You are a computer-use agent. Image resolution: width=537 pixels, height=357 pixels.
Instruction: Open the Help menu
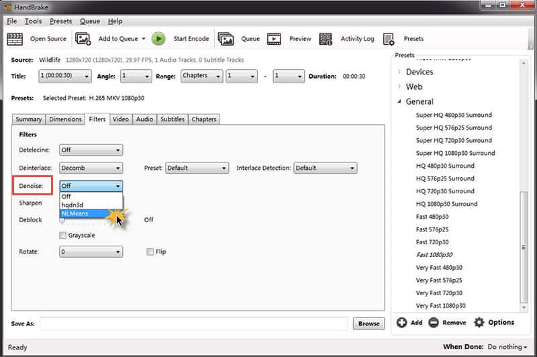(x=115, y=21)
